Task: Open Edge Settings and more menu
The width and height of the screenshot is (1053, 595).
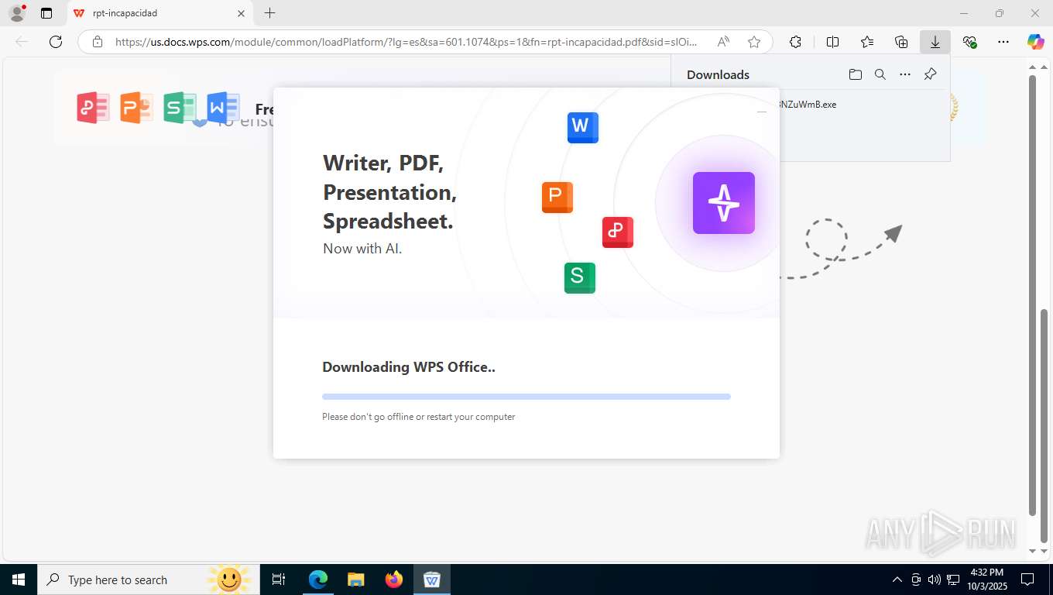Action: [1003, 42]
